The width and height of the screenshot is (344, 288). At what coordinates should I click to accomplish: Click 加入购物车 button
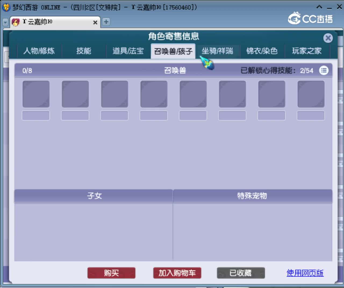[177, 273]
